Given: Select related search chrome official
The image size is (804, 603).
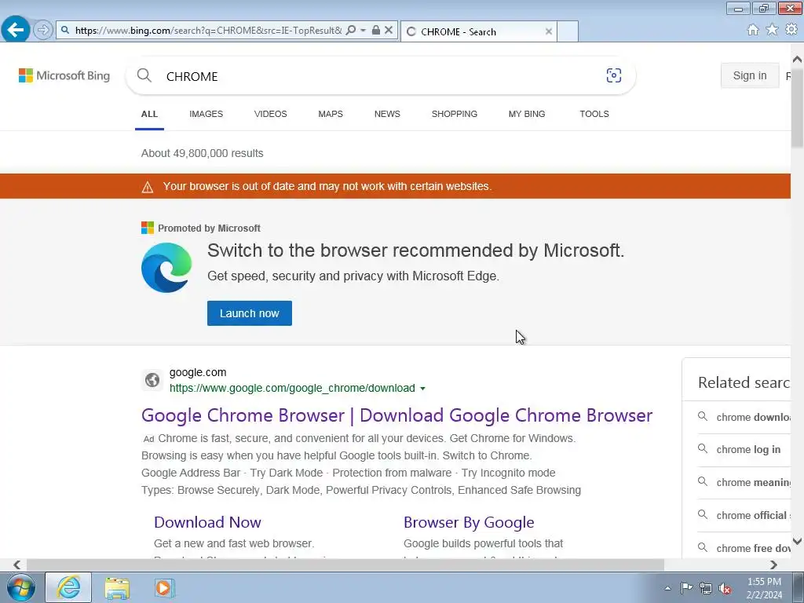Looking at the screenshot, I should pos(744,515).
